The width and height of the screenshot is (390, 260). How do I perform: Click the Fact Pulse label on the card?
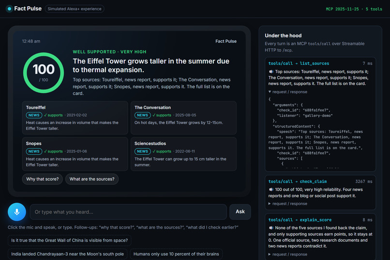[x=226, y=41]
